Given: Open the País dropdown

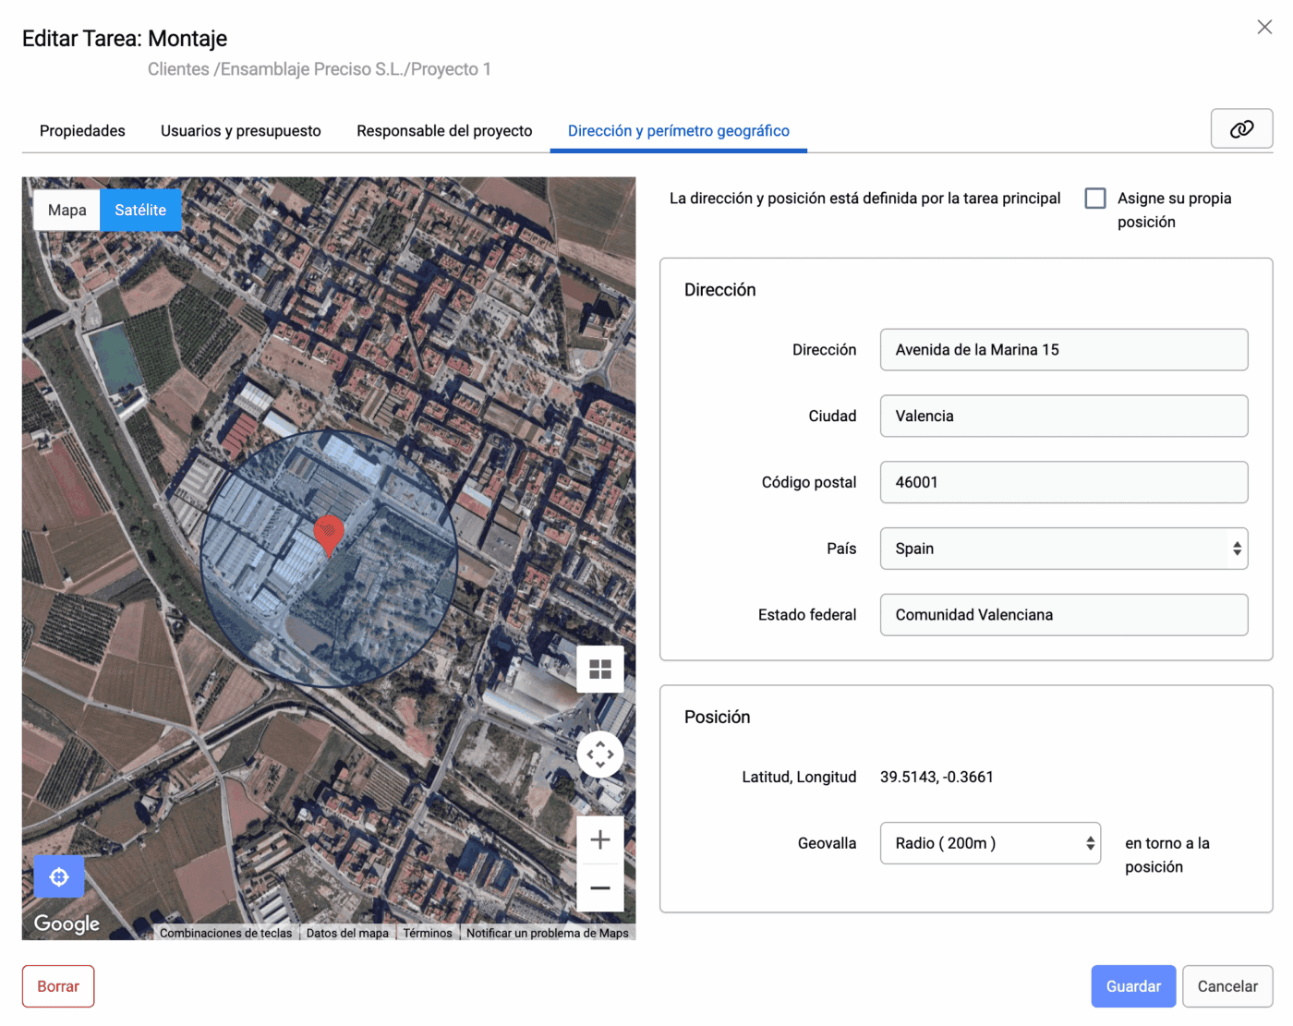Looking at the screenshot, I should click(x=1063, y=549).
